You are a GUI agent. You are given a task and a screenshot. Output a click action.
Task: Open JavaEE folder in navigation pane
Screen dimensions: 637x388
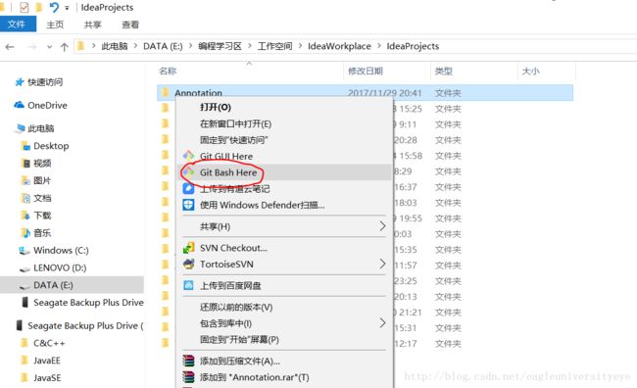[x=47, y=361]
